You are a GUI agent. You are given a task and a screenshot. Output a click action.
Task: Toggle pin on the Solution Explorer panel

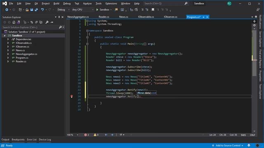(59, 17)
